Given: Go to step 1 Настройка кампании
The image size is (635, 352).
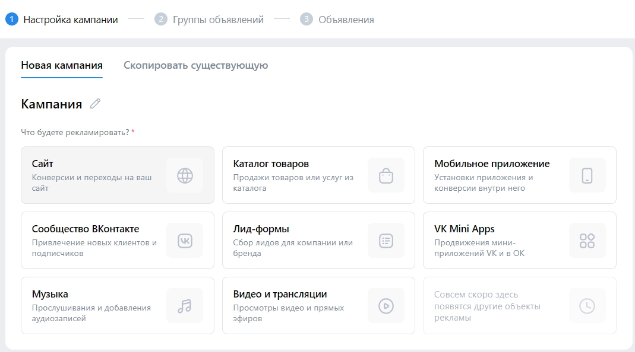Looking at the screenshot, I should pyautogui.click(x=70, y=20).
